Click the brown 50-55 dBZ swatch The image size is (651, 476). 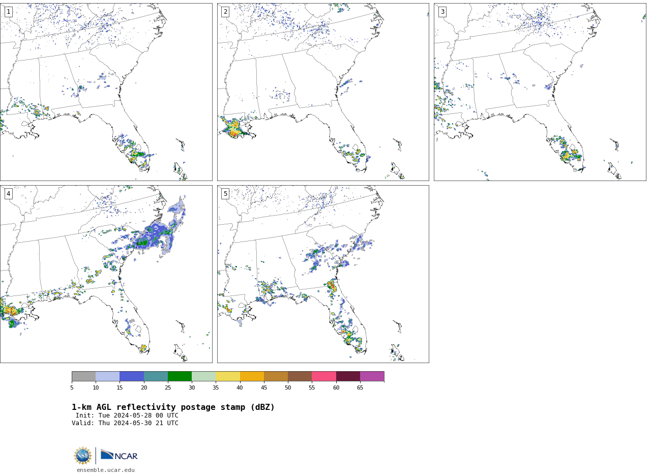tap(300, 376)
